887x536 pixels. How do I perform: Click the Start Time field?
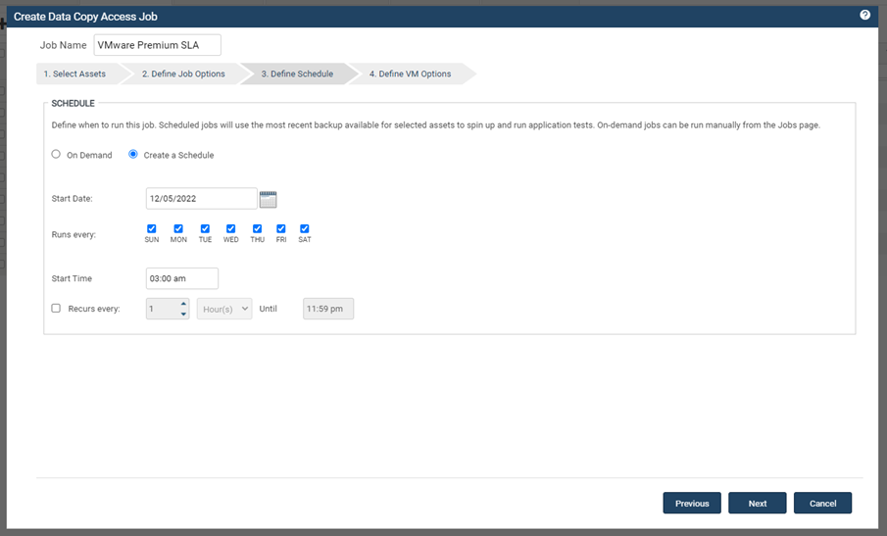coord(182,278)
